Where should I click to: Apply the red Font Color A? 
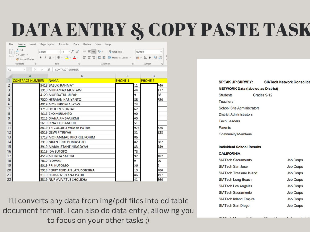point(74,58)
